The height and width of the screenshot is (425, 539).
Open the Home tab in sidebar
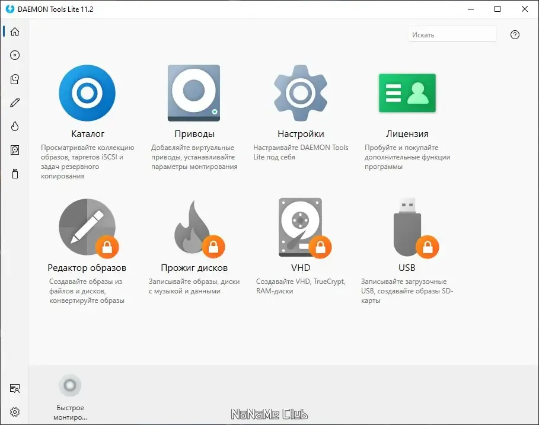click(x=15, y=31)
